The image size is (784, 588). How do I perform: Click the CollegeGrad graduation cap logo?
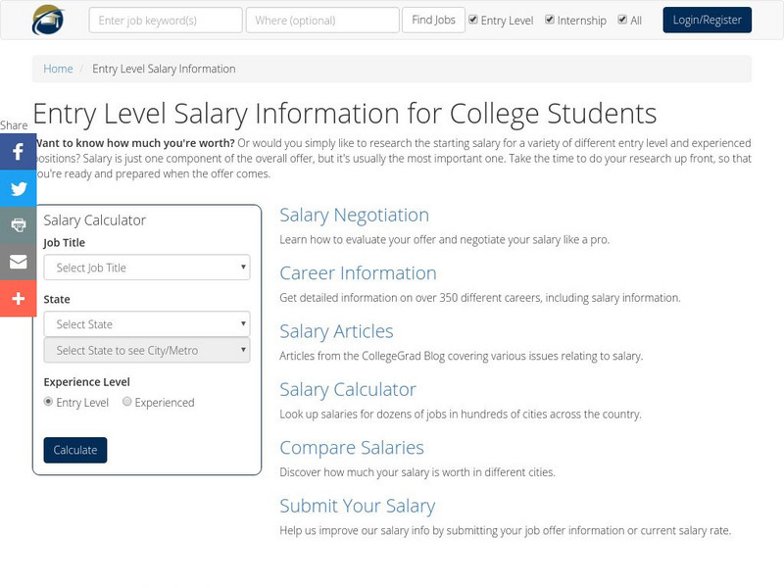pyautogui.click(x=48, y=20)
